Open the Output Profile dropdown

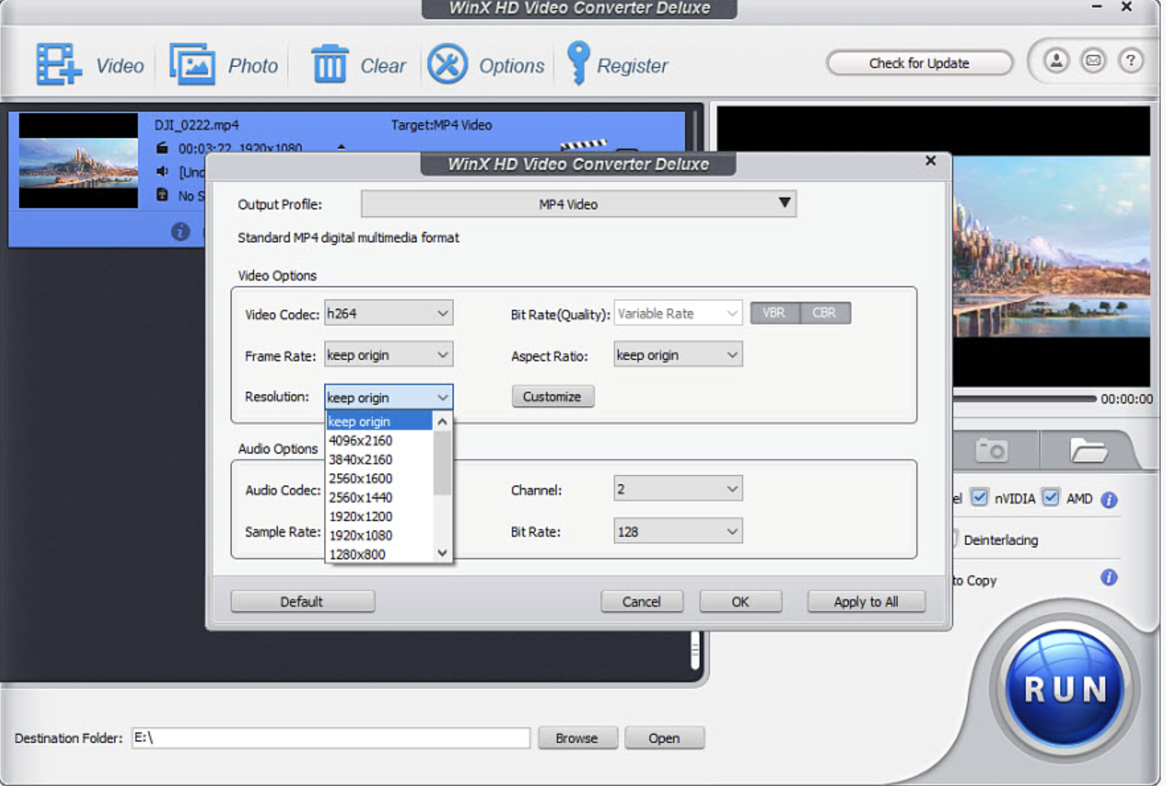(x=578, y=204)
